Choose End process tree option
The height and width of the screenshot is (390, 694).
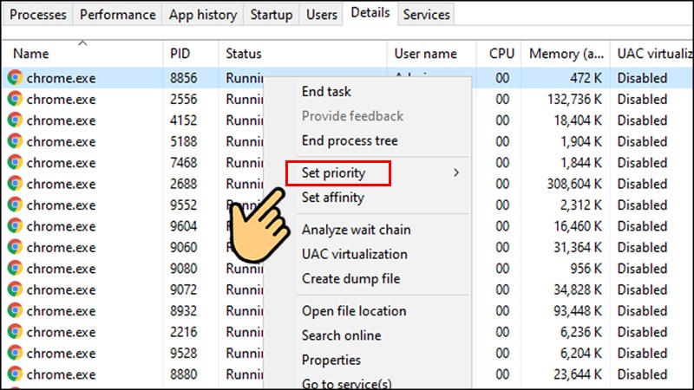350,140
